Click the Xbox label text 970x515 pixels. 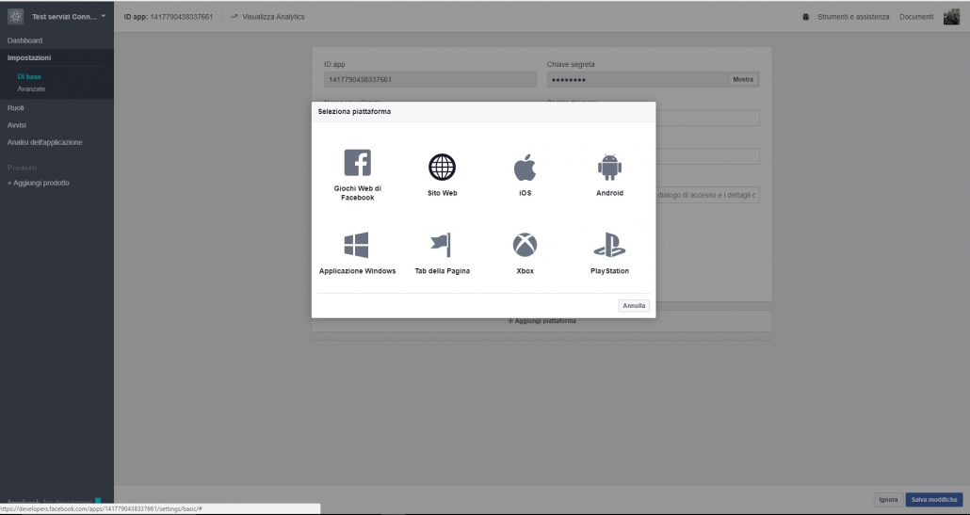525,271
